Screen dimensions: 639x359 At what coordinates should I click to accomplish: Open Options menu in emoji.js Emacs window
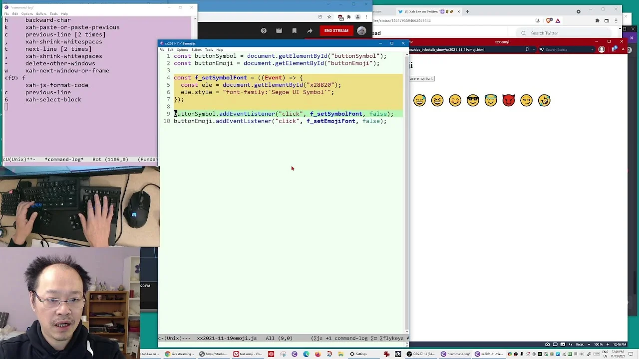182,50
